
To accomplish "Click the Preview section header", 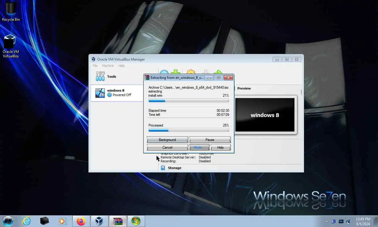I will pos(244,88).
